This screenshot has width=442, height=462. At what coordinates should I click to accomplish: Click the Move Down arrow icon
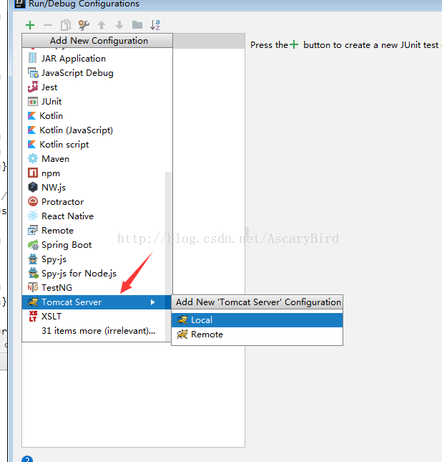[x=119, y=25]
